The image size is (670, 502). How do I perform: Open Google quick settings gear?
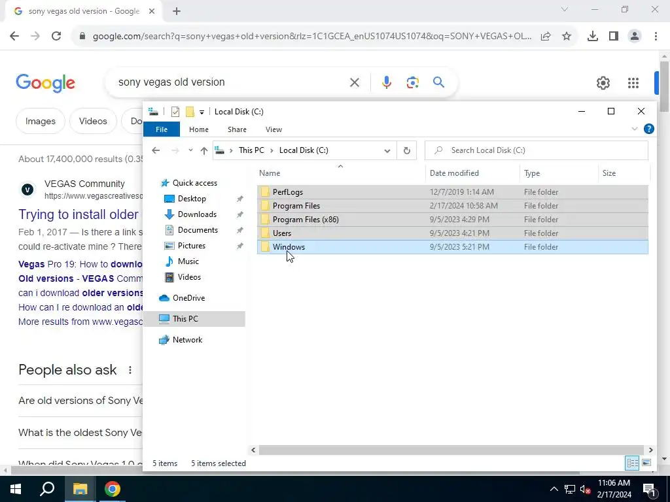603,83
